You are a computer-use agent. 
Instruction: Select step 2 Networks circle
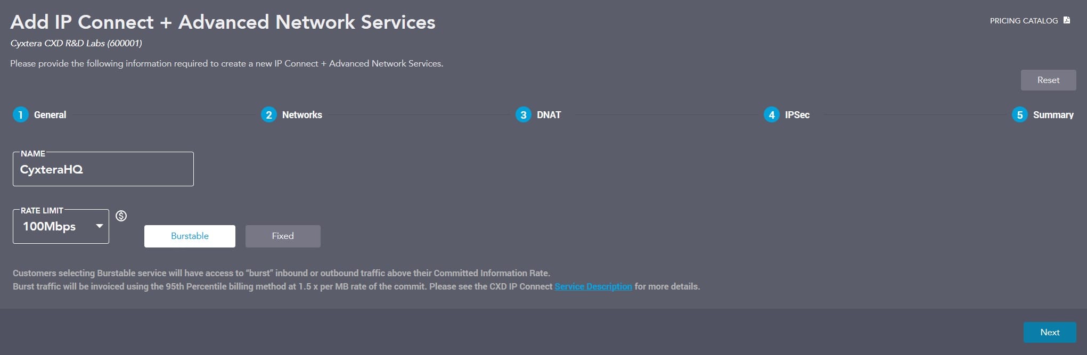click(x=268, y=114)
